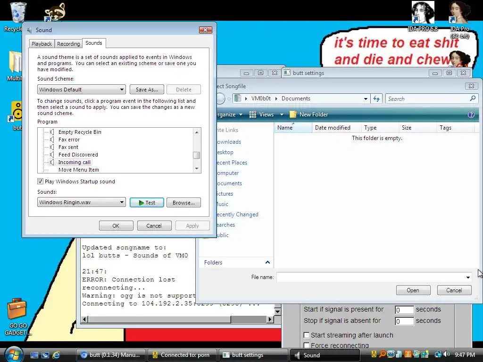The image size is (483, 362).
Task: Click the Empty Recycle Bin speaker icon
Action: pos(52,132)
